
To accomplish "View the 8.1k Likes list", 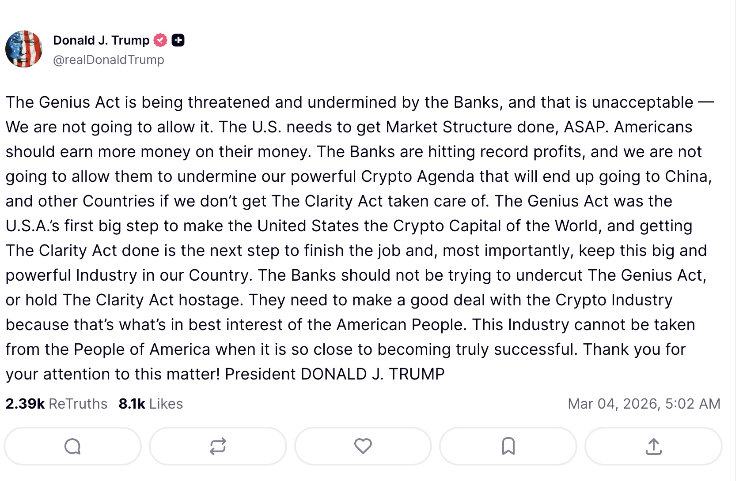I will 151,404.
